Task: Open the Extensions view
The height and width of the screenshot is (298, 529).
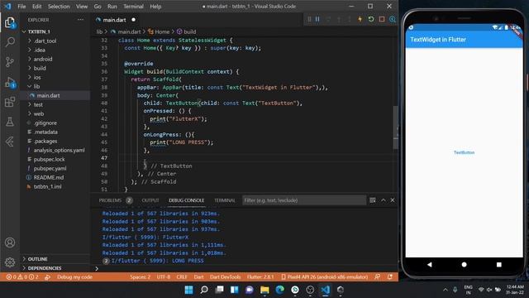Action: point(10,102)
